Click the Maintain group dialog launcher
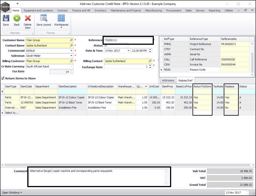Screen dimensions: 256x196 [x=33, y=33]
